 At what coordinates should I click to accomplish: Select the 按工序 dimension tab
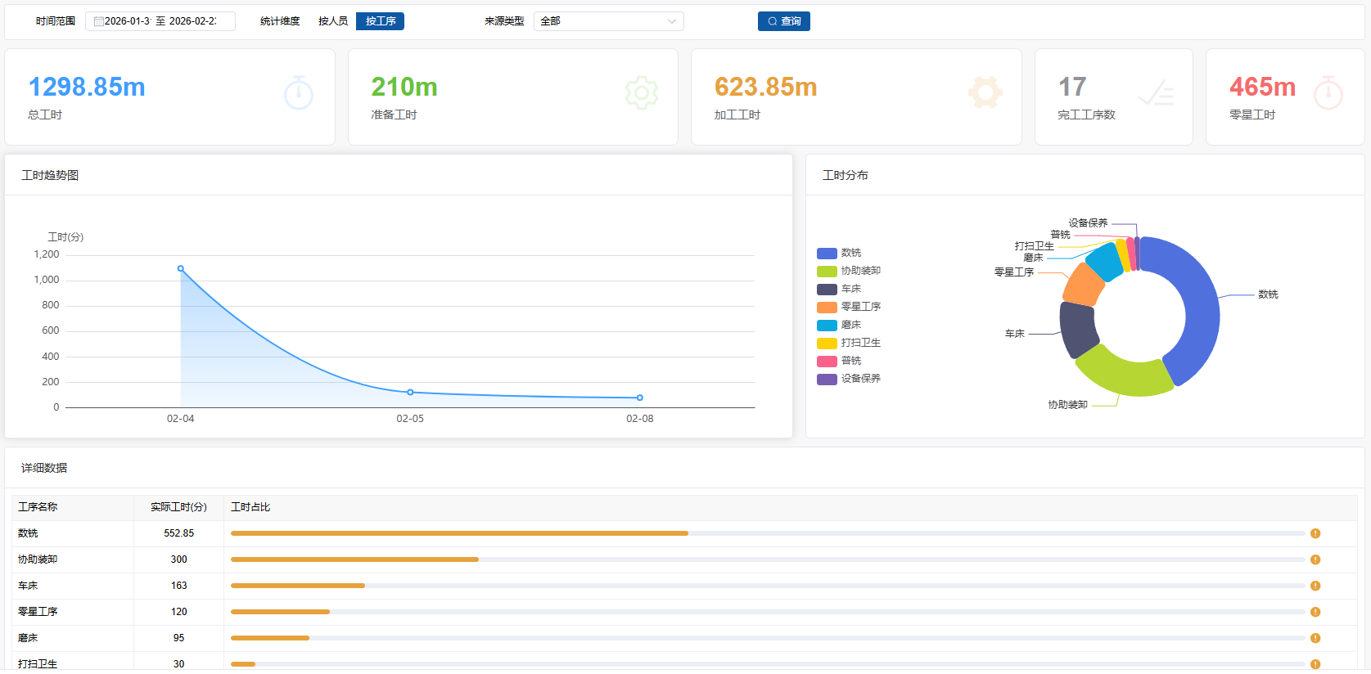pos(381,21)
